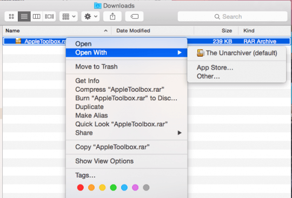Sort by the Kind column header
Image resolution: width=292 pixels, height=198 pixels.
[x=264, y=31]
